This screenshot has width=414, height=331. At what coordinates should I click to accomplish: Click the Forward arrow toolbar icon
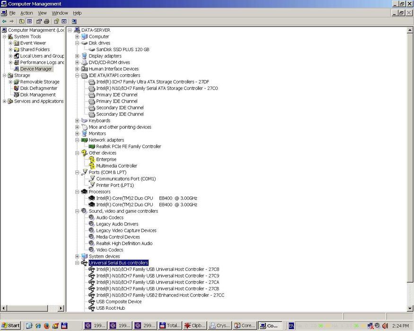pyautogui.click(x=12, y=21)
